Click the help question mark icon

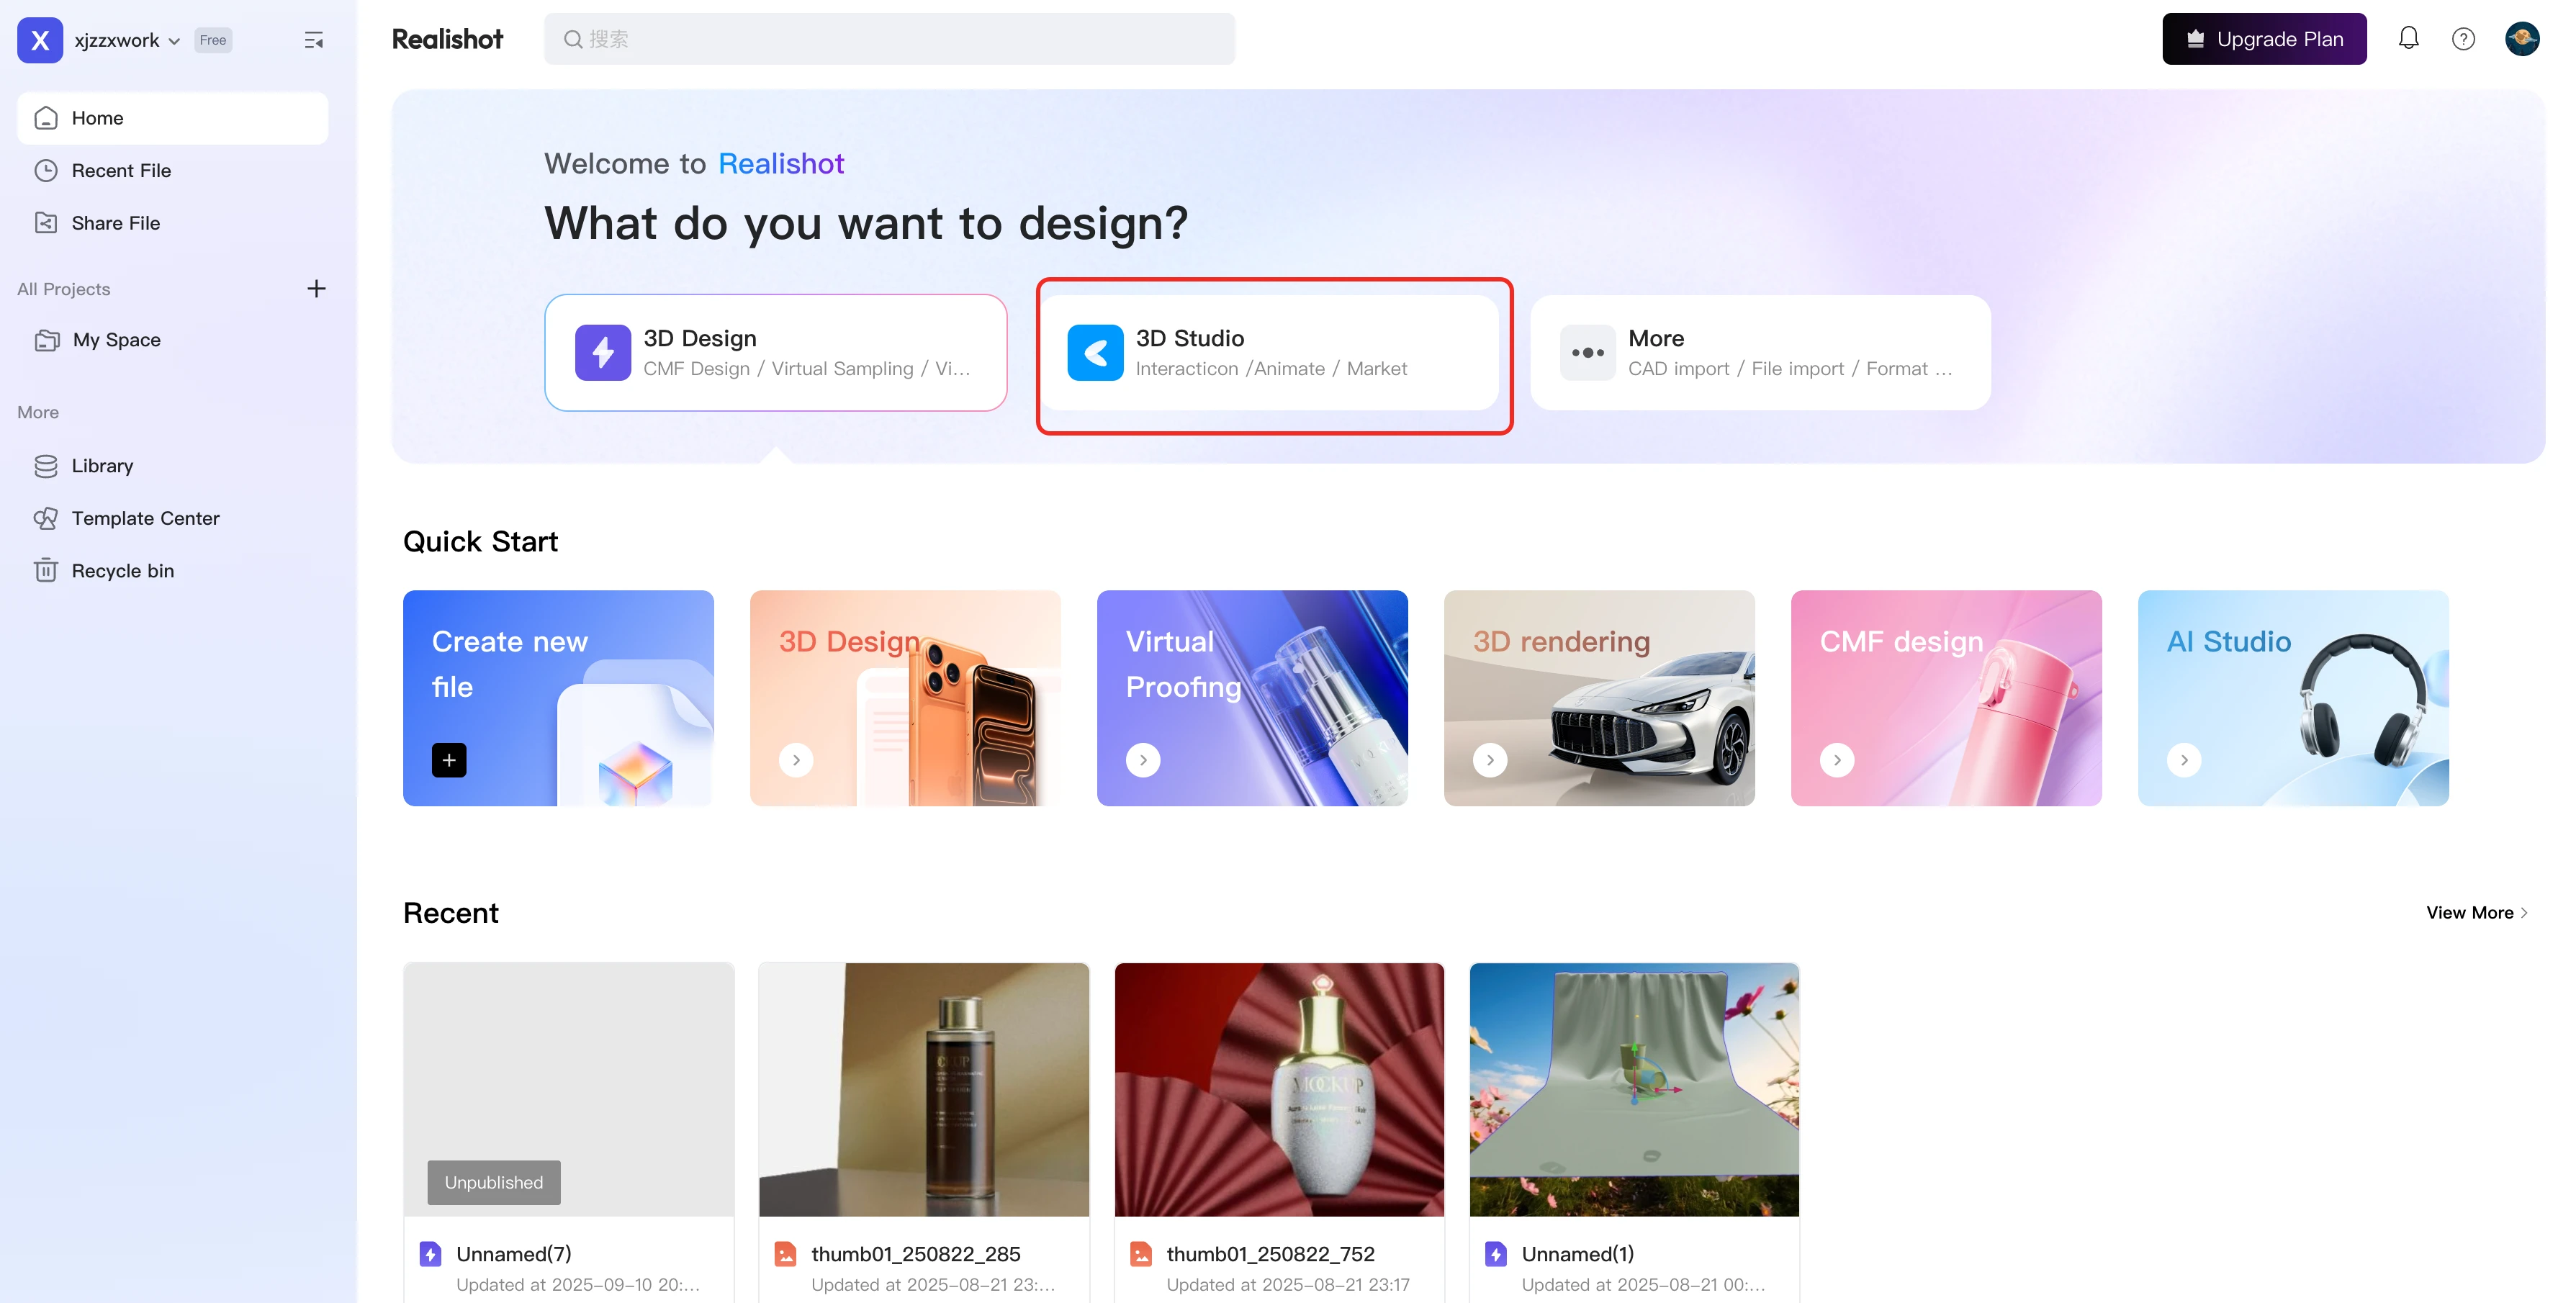tap(2463, 39)
